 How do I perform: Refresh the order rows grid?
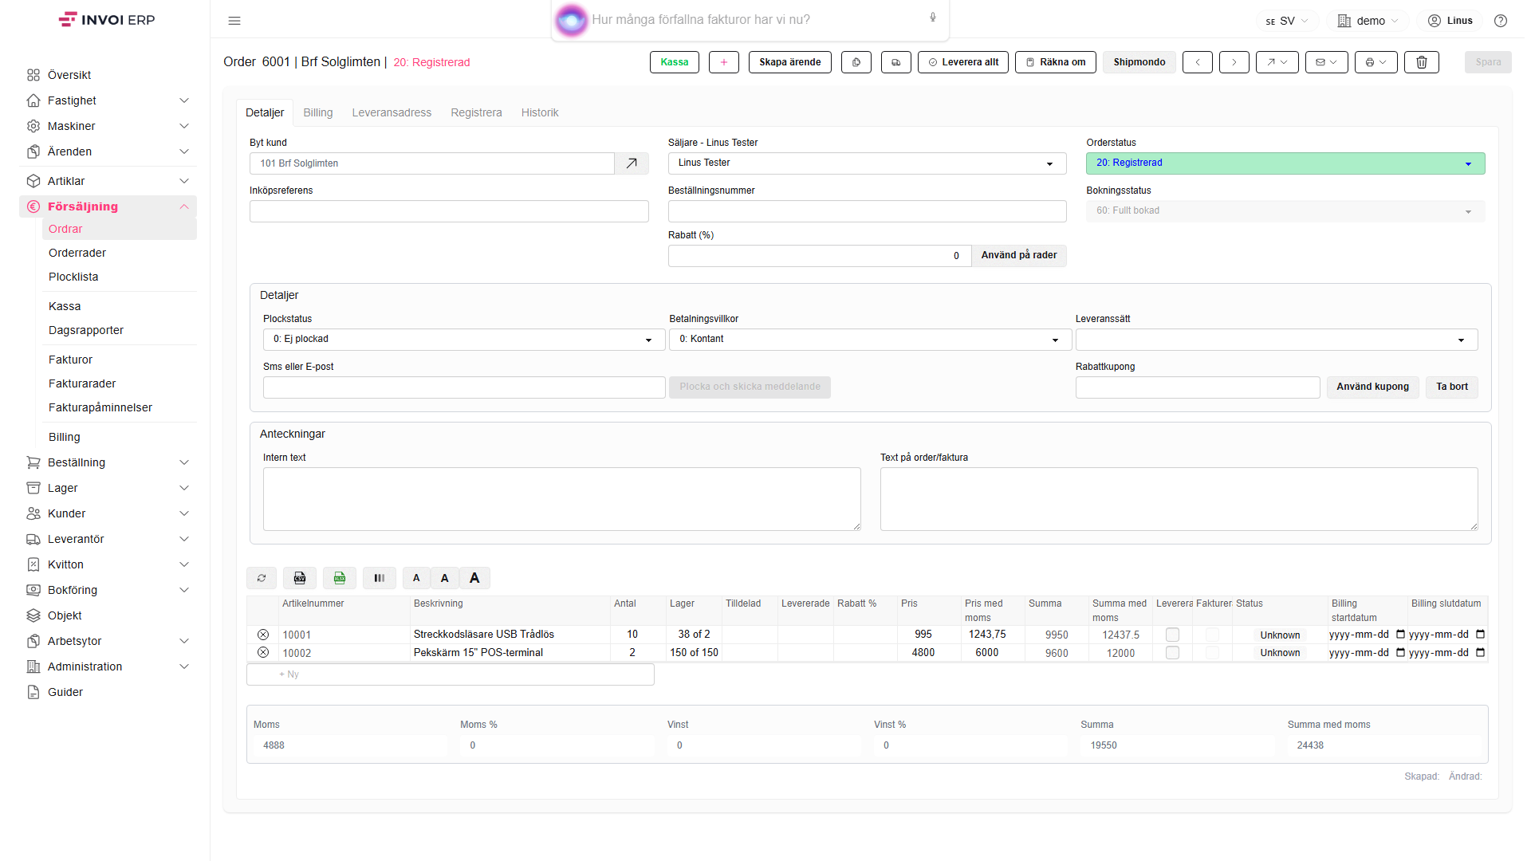[x=262, y=578]
